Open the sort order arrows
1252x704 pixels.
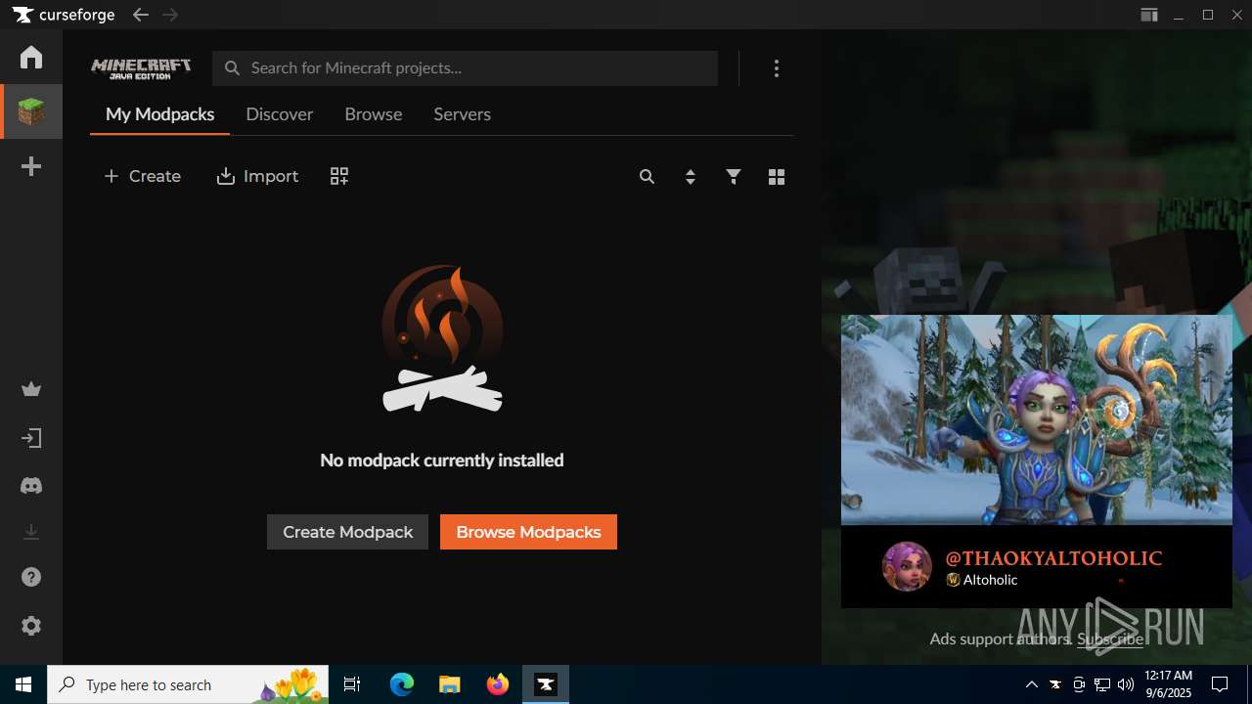tap(691, 177)
